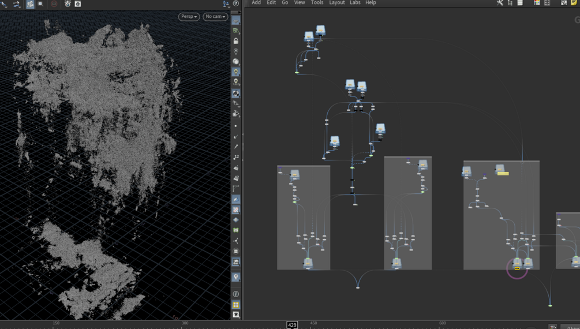Select the top-most node in the network
The image size is (580, 329).
320,31
